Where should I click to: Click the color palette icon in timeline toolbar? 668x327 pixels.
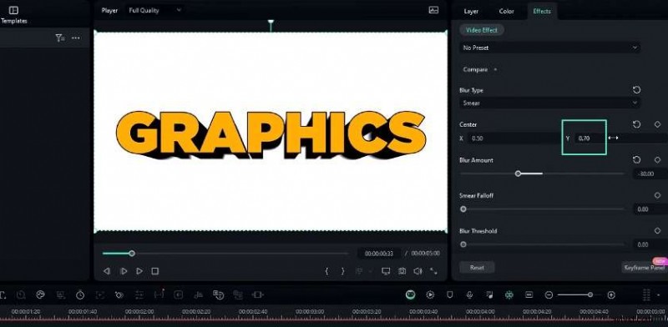pyautogui.click(x=40, y=294)
